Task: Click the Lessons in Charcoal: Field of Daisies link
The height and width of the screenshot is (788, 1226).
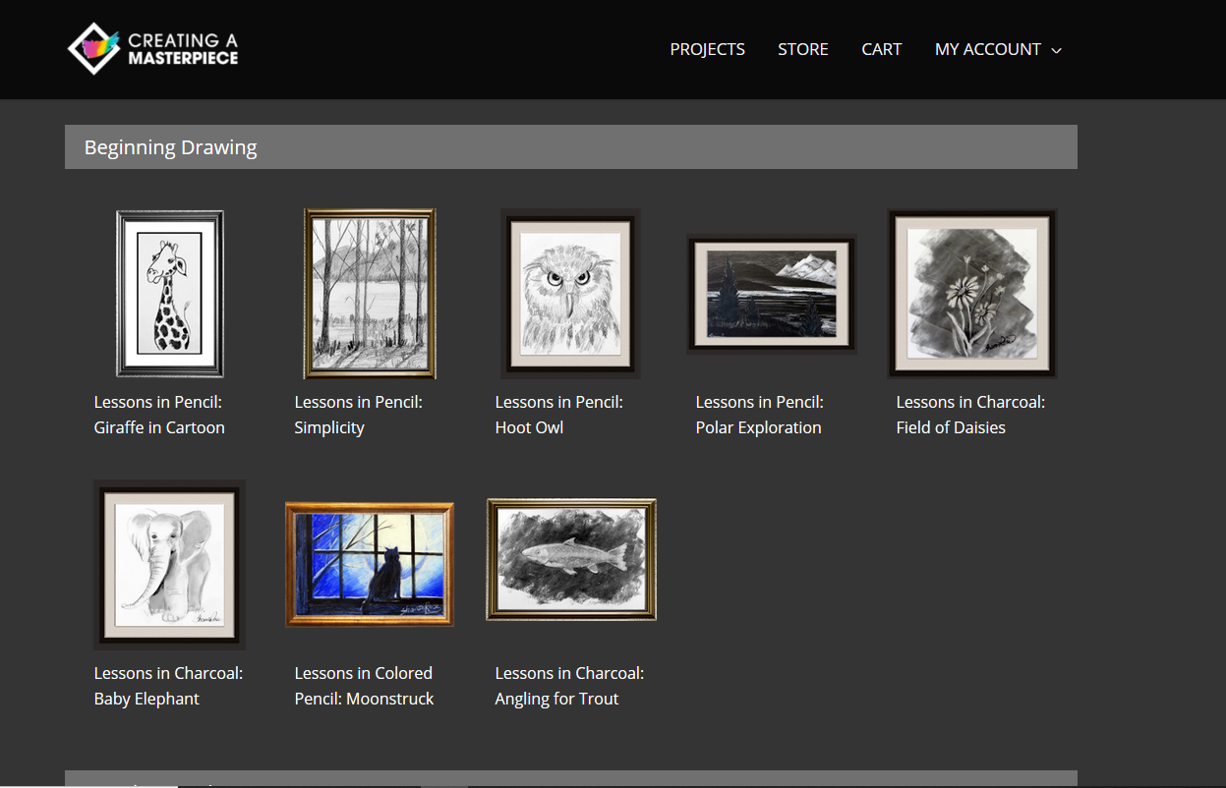Action: [970, 415]
